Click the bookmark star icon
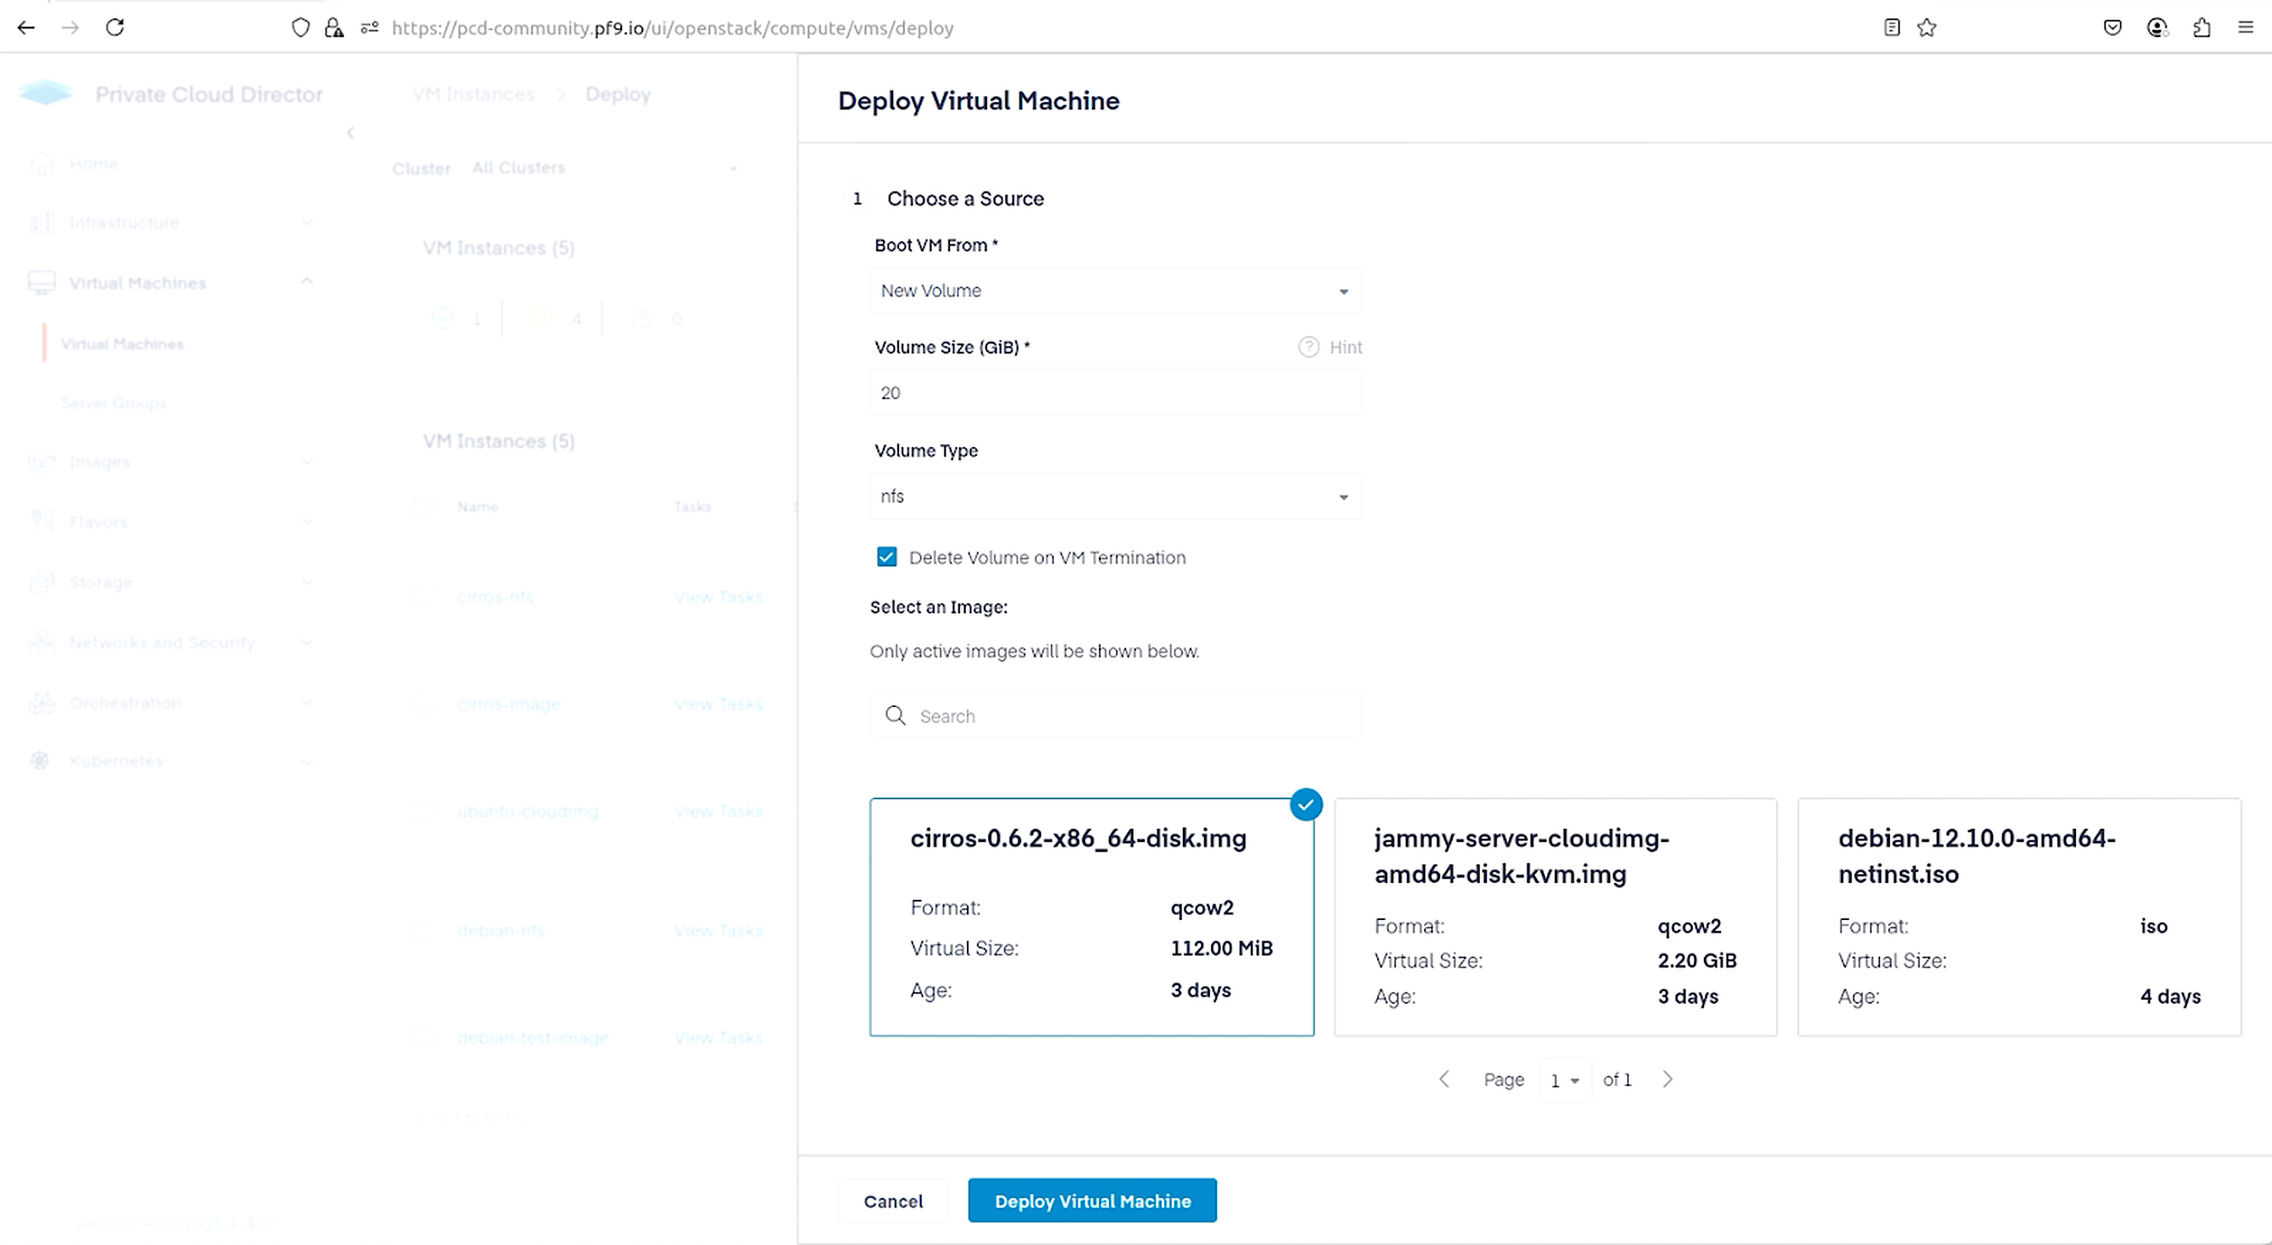Screen dimensions: 2272x1245 1926,28
